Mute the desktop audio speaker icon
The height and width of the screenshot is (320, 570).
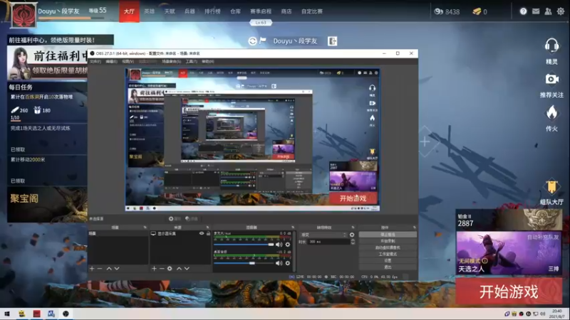(279, 263)
